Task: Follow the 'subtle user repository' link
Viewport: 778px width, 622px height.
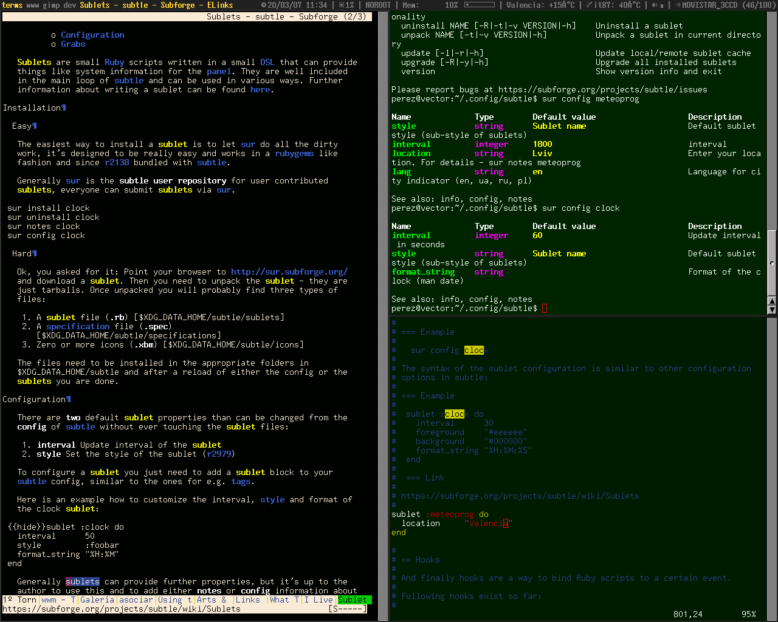Action: click(x=163, y=180)
